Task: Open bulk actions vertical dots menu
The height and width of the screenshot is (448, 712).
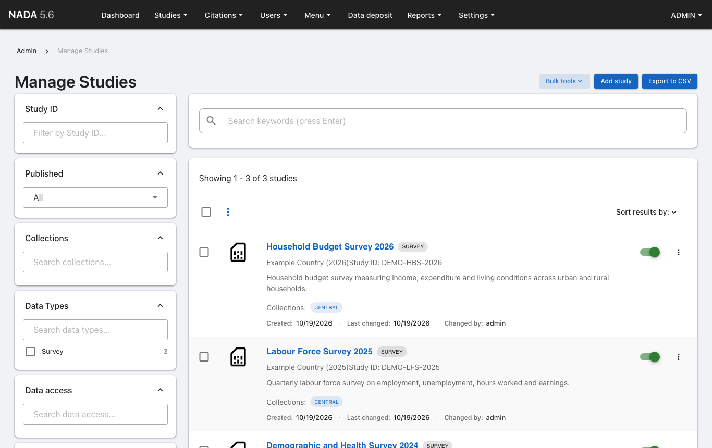Action: click(x=228, y=212)
